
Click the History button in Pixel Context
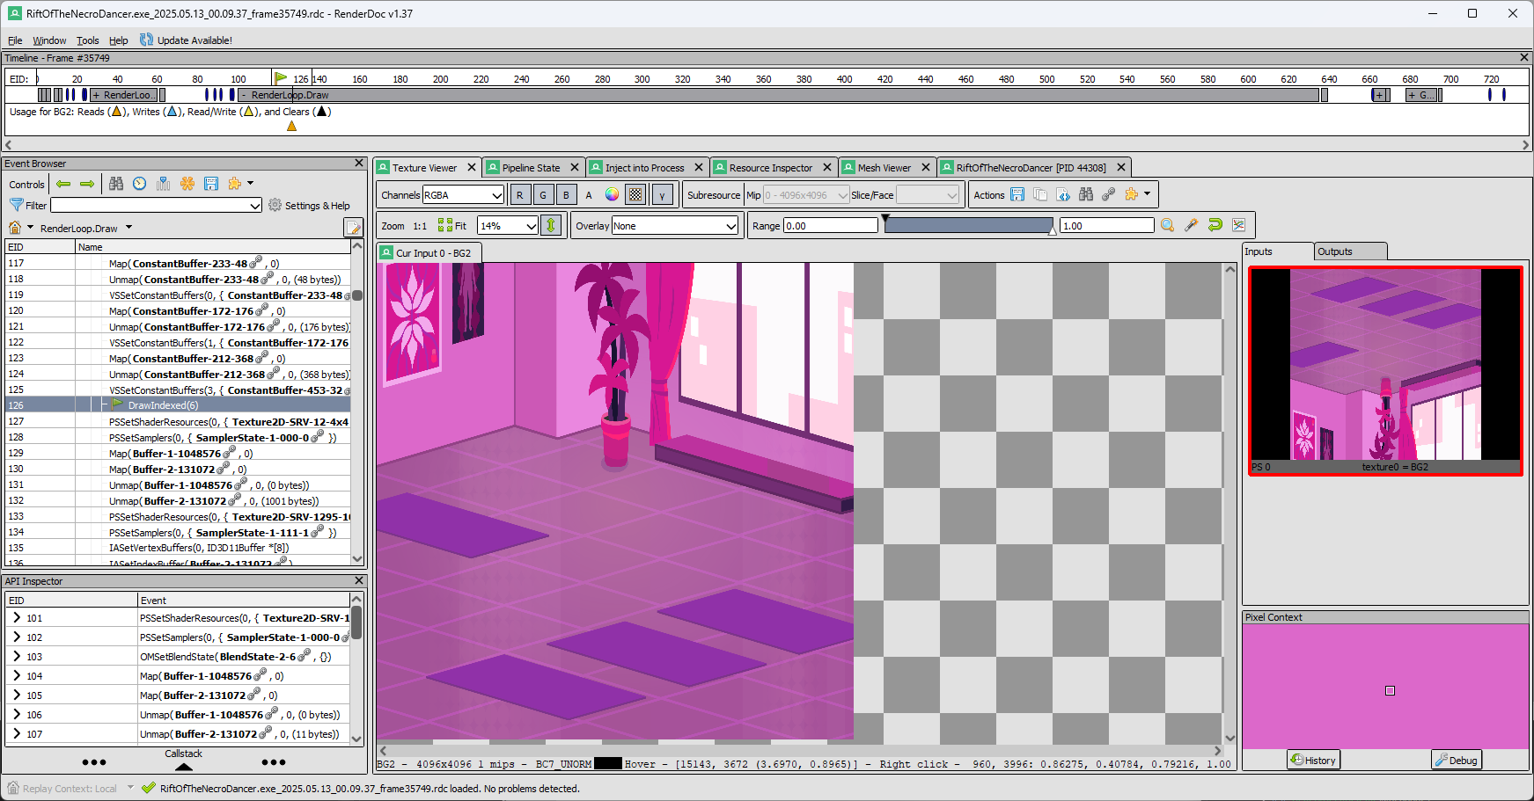tap(1313, 761)
